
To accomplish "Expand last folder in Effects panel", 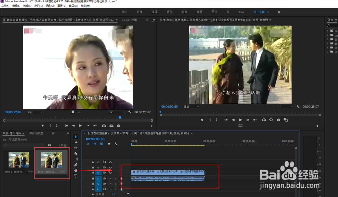I will point(328,52).
